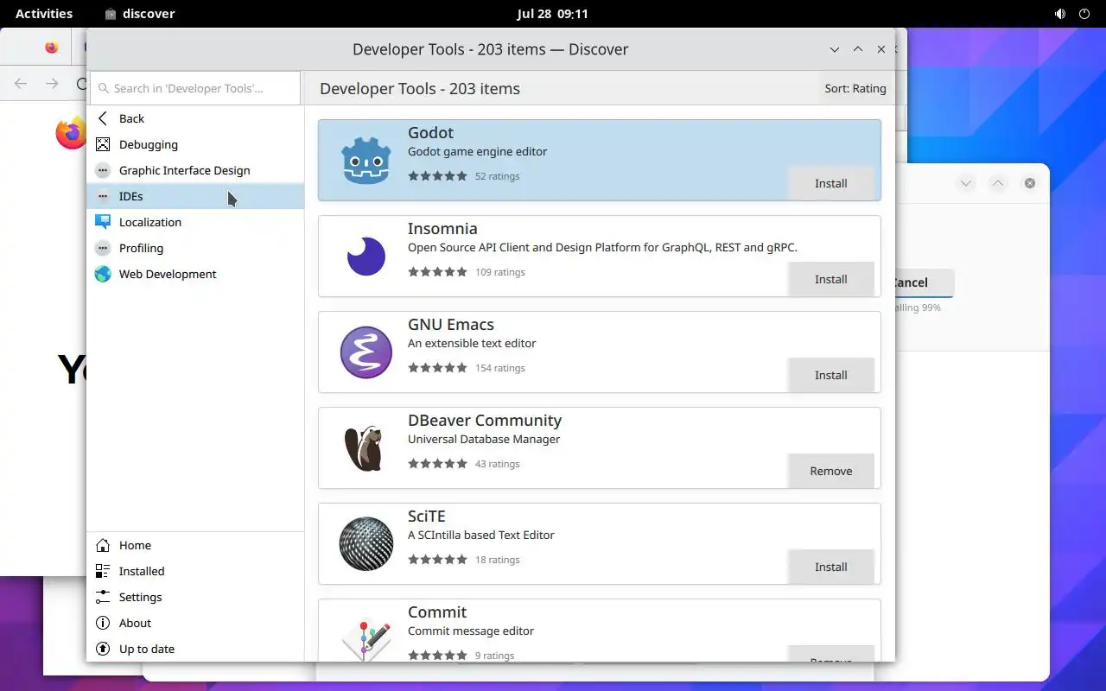Open the Activities overview
The height and width of the screenshot is (691, 1106).
coord(44,14)
